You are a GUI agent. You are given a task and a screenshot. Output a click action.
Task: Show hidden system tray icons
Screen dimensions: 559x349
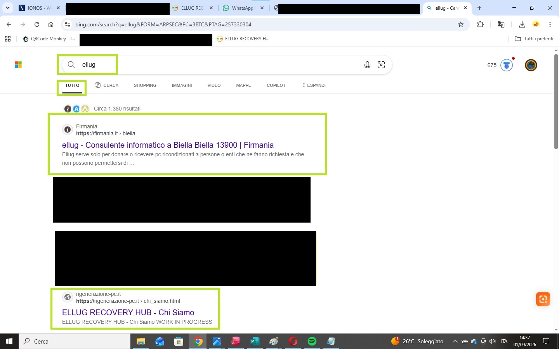[x=455, y=341]
